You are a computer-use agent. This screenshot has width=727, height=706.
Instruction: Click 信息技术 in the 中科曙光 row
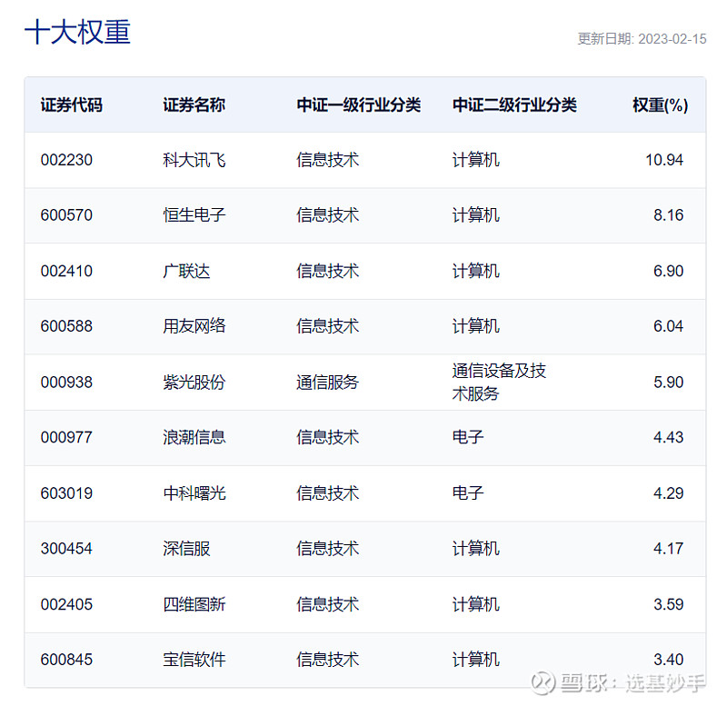(328, 493)
